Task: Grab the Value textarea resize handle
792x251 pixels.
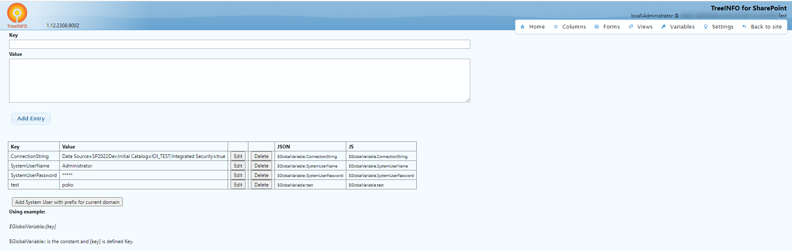Action: point(468,100)
